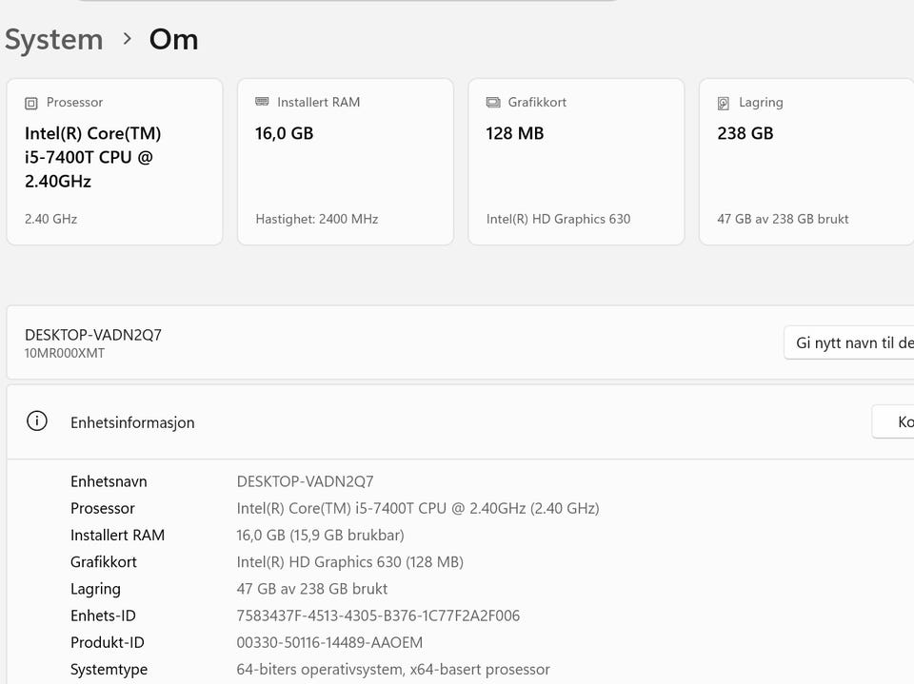Click the '64-biters operativsystem' Systemtype value
This screenshot has height=684, width=914.
pos(393,670)
